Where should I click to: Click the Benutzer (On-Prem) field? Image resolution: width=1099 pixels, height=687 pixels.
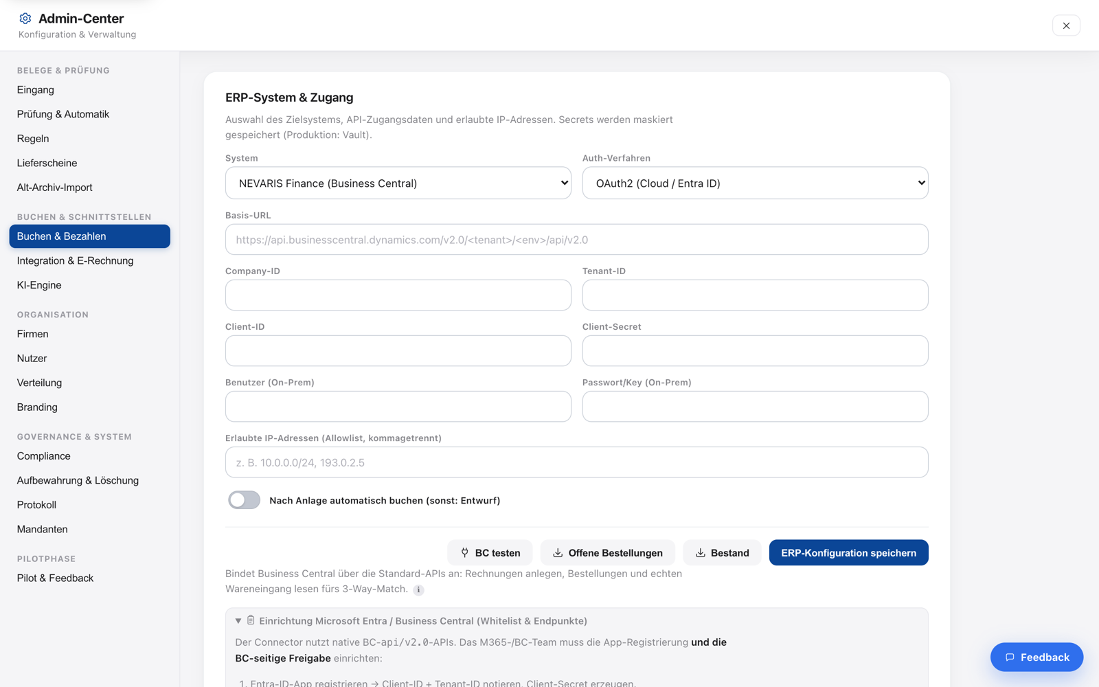click(x=398, y=407)
